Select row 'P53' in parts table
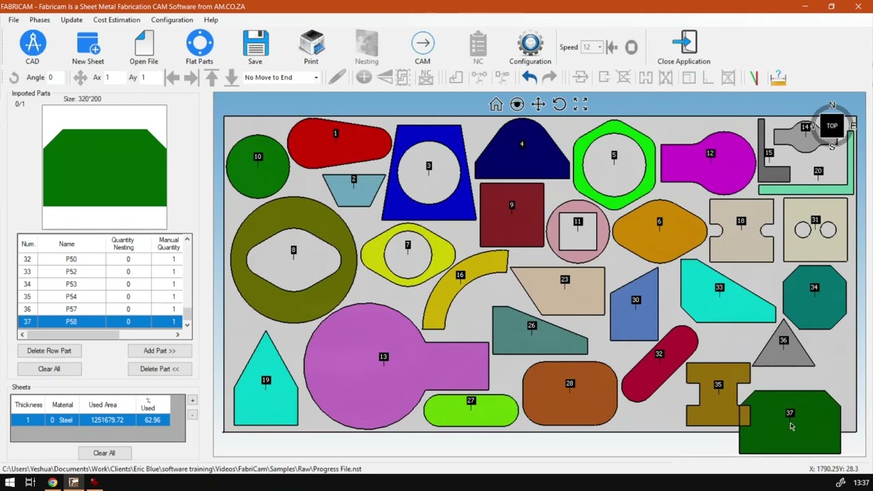 point(101,284)
